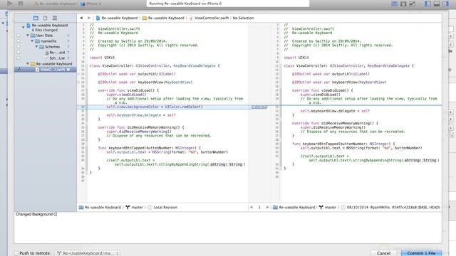Toggle the navigator panel button in toolbar
Viewport: 456px width, 256px height.
pos(427,4)
